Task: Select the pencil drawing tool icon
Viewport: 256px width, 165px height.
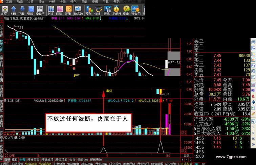Action: (x=253, y=114)
